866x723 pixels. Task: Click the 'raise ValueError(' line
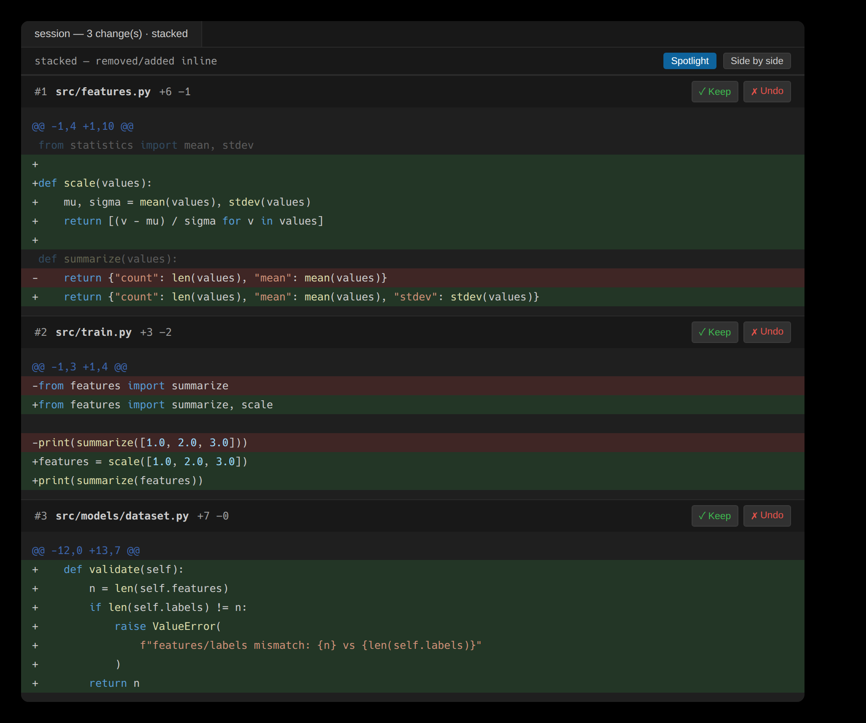tap(413, 627)
